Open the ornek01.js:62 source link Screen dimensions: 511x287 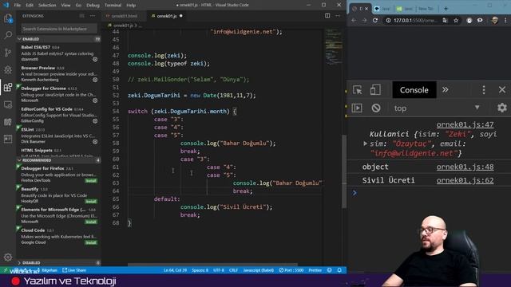pyautogui.click(x=465, y=181)
